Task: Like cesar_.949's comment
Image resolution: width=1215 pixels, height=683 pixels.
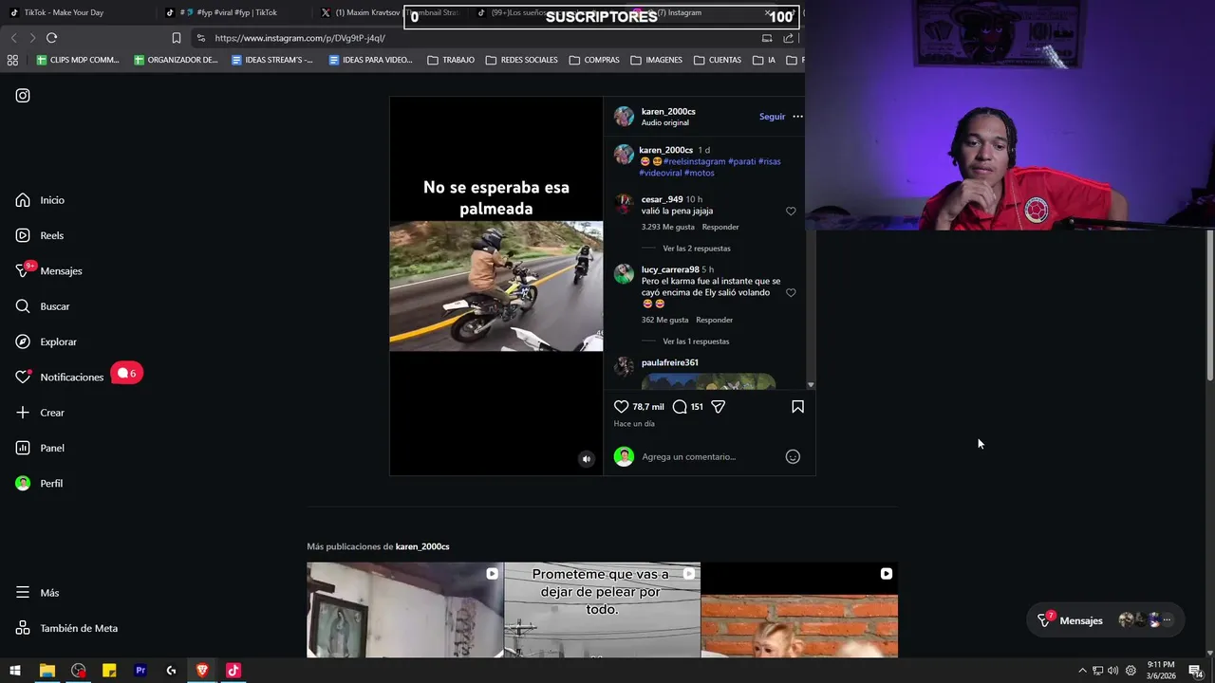Action: tap(791, 212)
